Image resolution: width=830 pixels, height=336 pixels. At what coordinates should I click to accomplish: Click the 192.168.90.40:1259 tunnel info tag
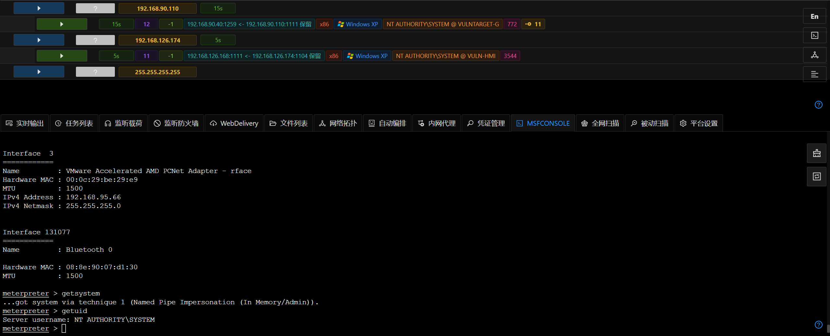point(249,24)
